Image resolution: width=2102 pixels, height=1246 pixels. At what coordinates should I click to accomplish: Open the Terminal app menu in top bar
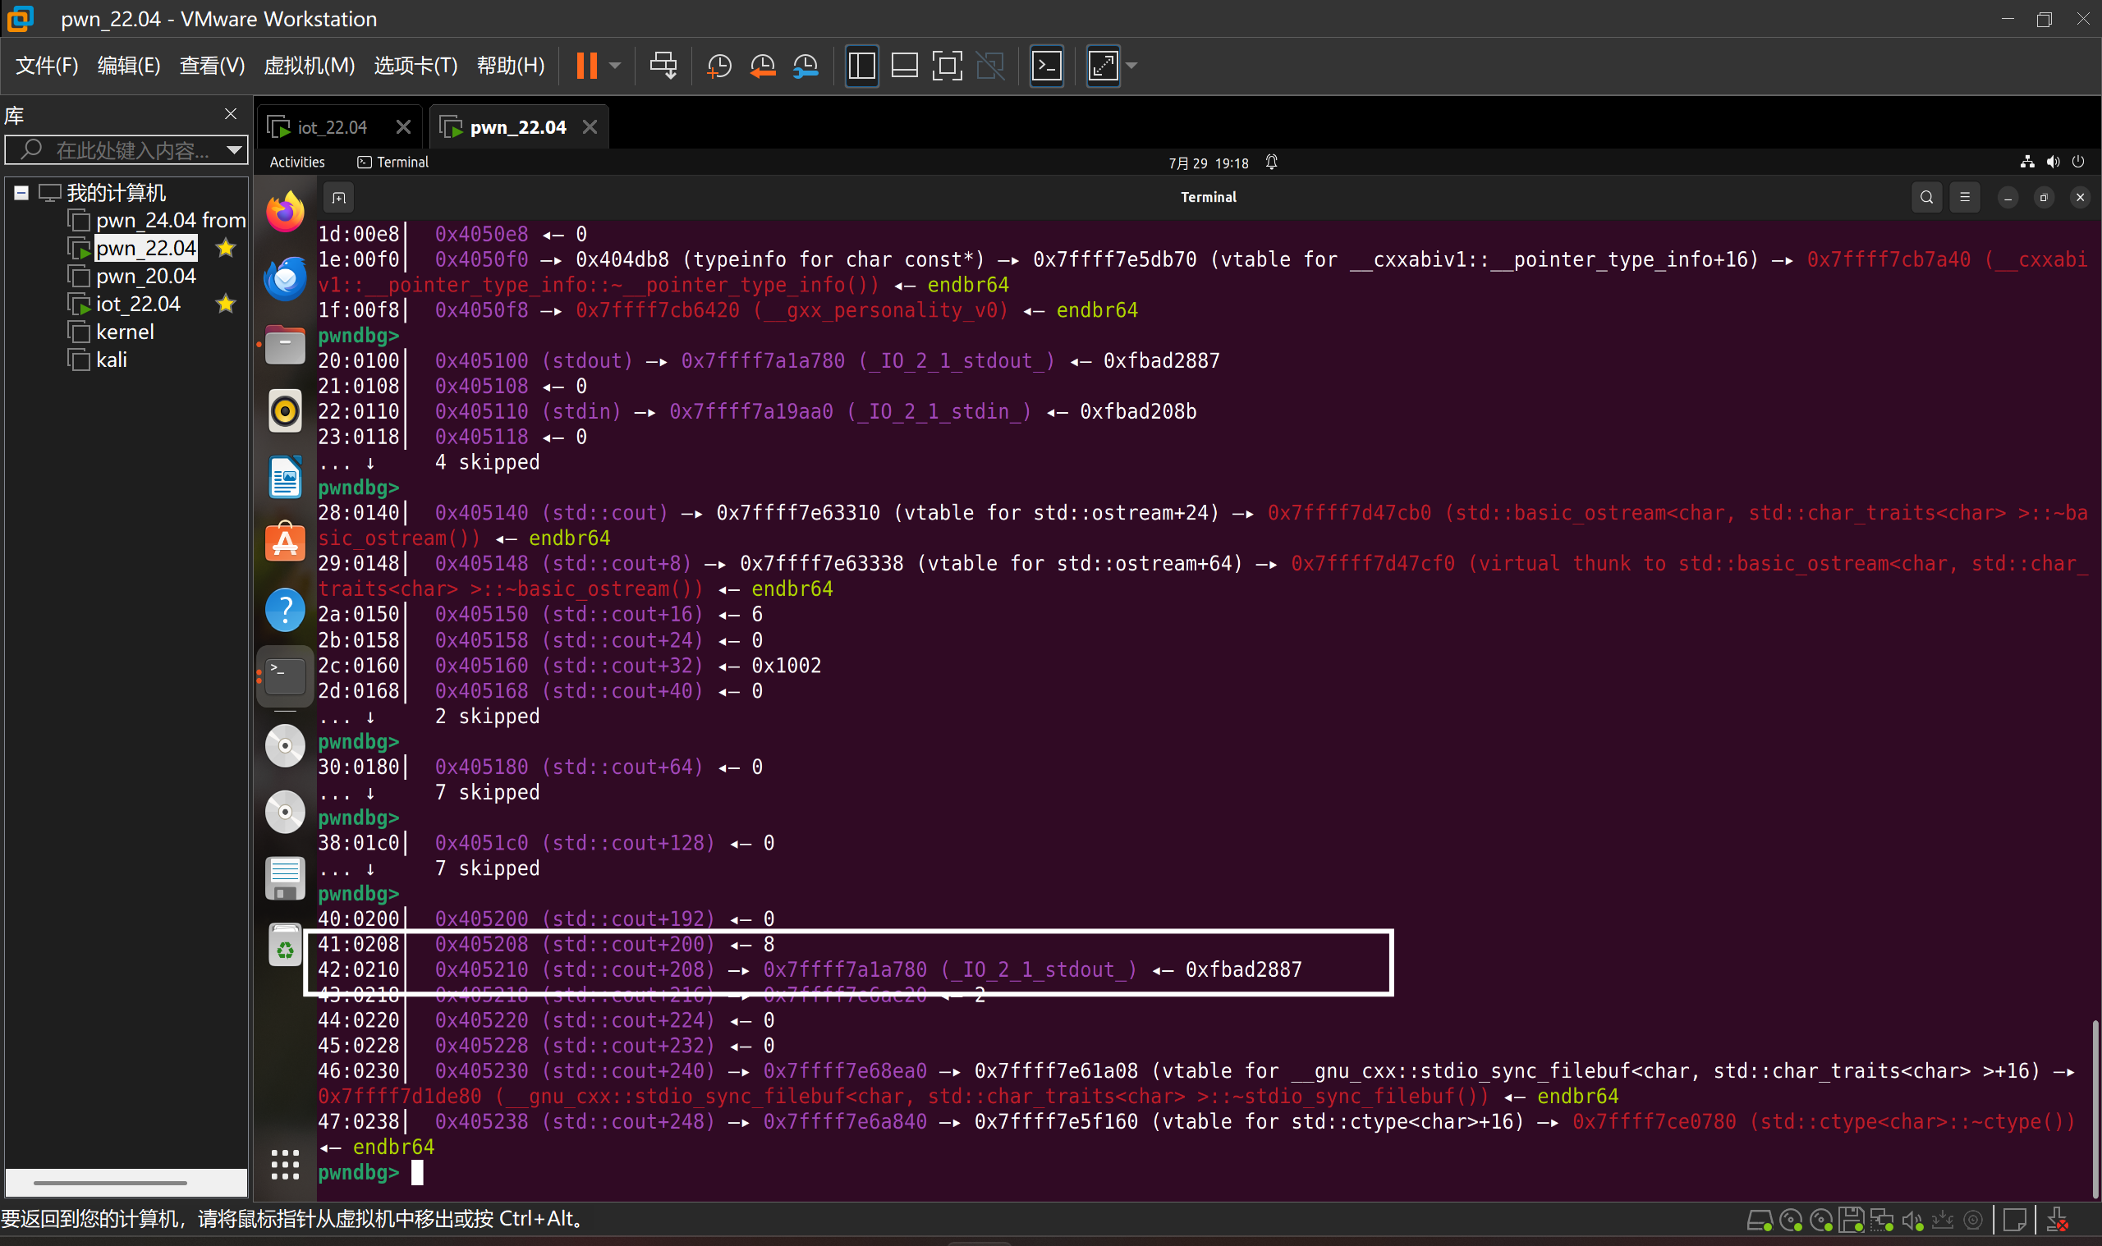coord(393,162)
